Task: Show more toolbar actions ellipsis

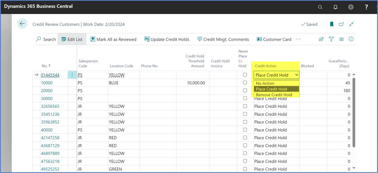Action: 298,39
